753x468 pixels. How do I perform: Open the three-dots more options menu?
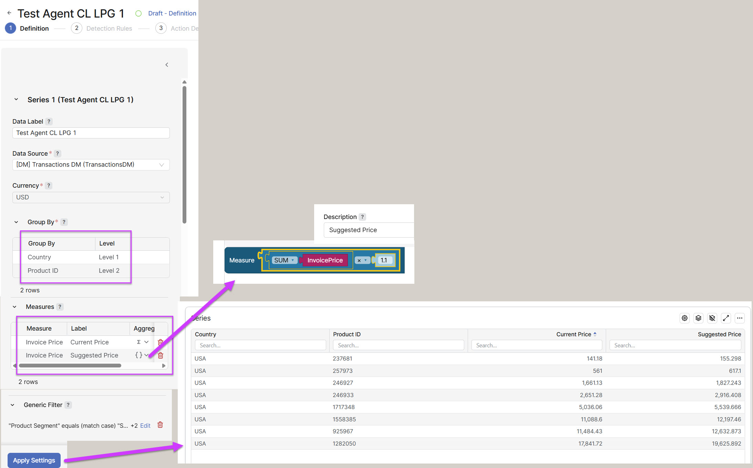coord(740,318)
